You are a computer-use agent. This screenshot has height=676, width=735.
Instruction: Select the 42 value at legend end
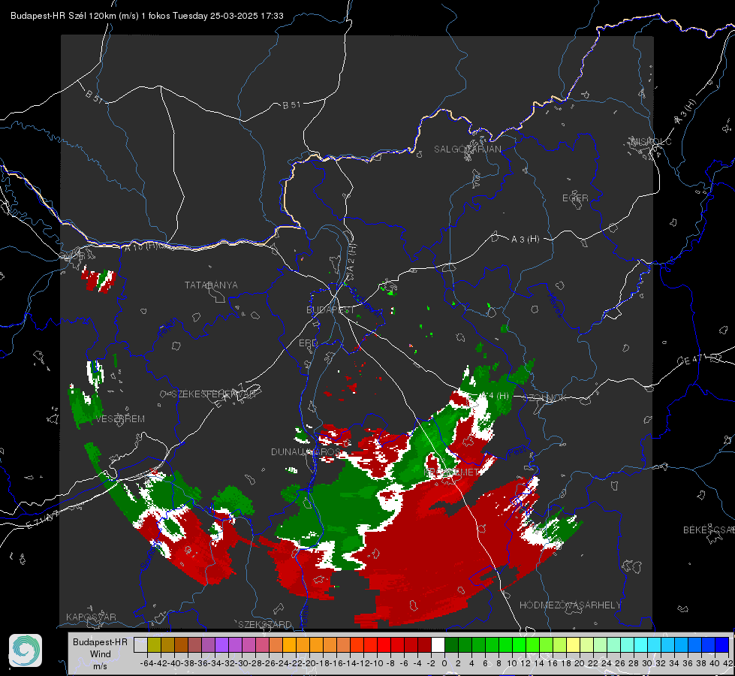(x=728, y=663)
